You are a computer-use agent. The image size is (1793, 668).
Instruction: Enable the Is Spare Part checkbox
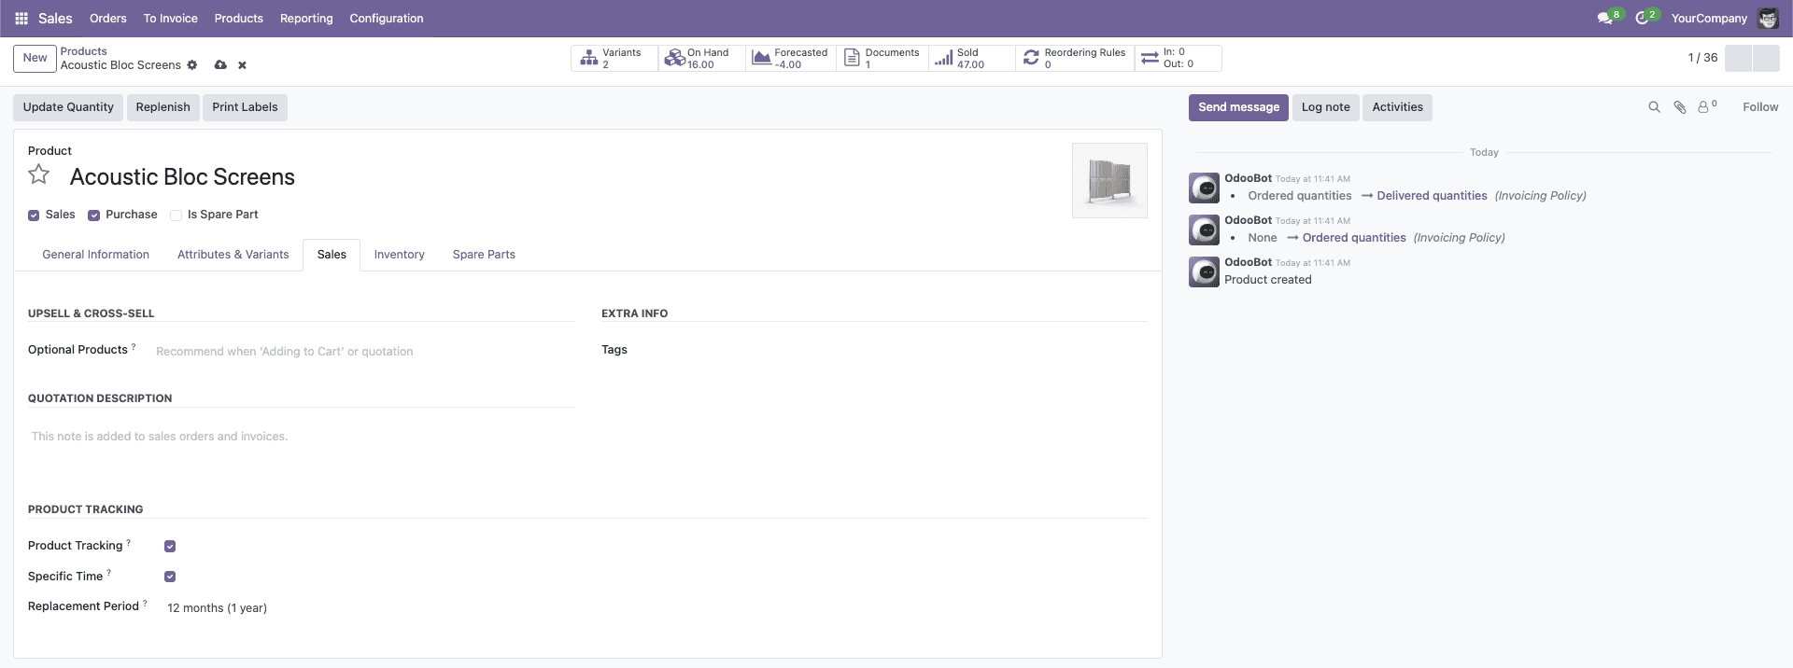tap(176, 216)
